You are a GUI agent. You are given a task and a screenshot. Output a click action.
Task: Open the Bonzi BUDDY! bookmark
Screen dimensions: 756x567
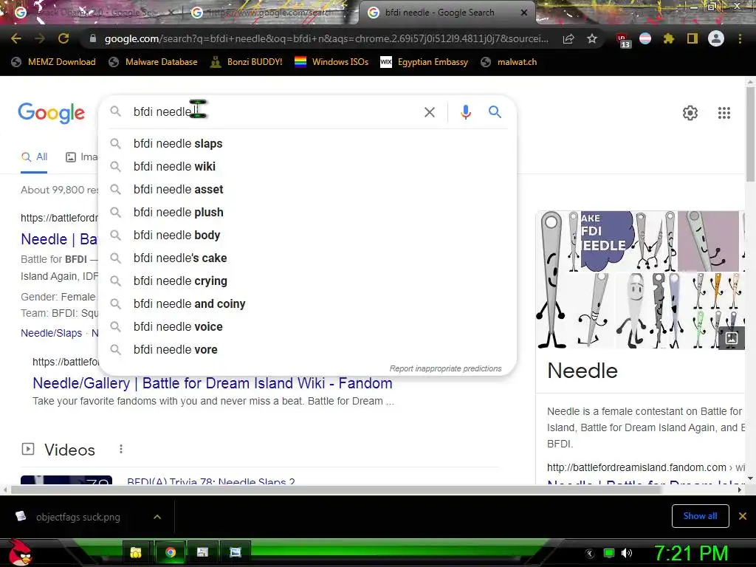(x=247, y=62)
